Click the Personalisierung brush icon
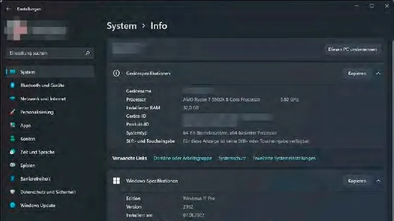The height and width of the screenshot is (221, 394). pyautogui.click(x=13, y=112)
